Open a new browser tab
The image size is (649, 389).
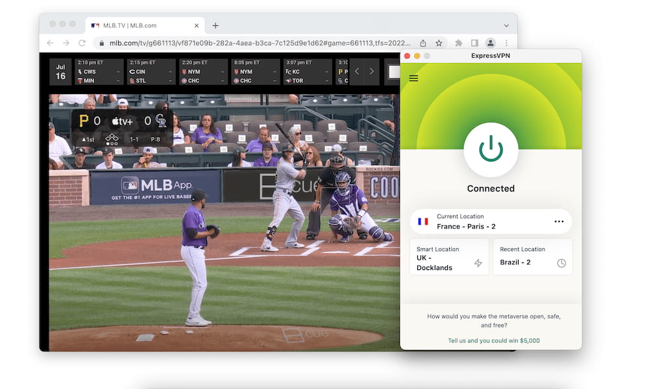[x=215, y=26]
